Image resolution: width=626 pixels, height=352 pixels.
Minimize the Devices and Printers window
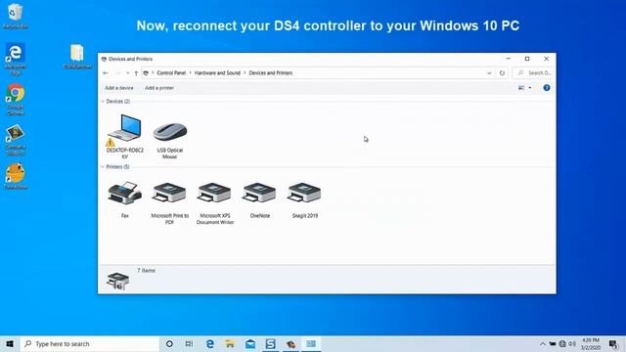click(509, 59)
